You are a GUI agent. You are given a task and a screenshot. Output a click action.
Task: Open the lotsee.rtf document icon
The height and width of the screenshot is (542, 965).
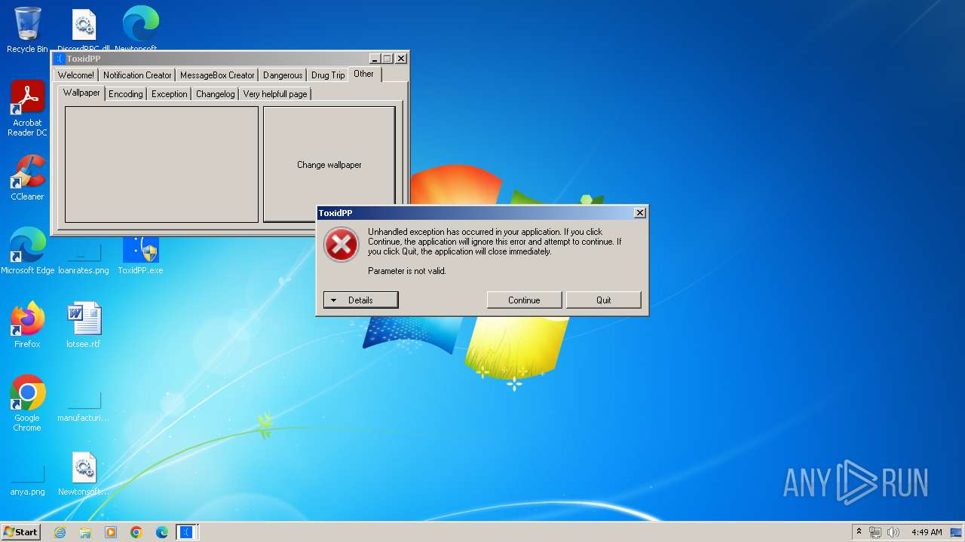[84, 325]
